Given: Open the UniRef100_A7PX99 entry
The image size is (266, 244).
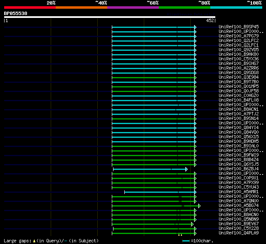Looking at the screenshot, I should tap(239, 183).
